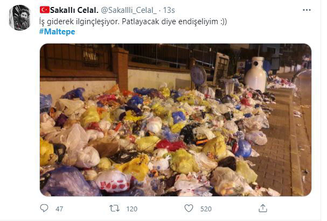
Task: Click the round blue sign in the photo
Action: pos(198,75)
